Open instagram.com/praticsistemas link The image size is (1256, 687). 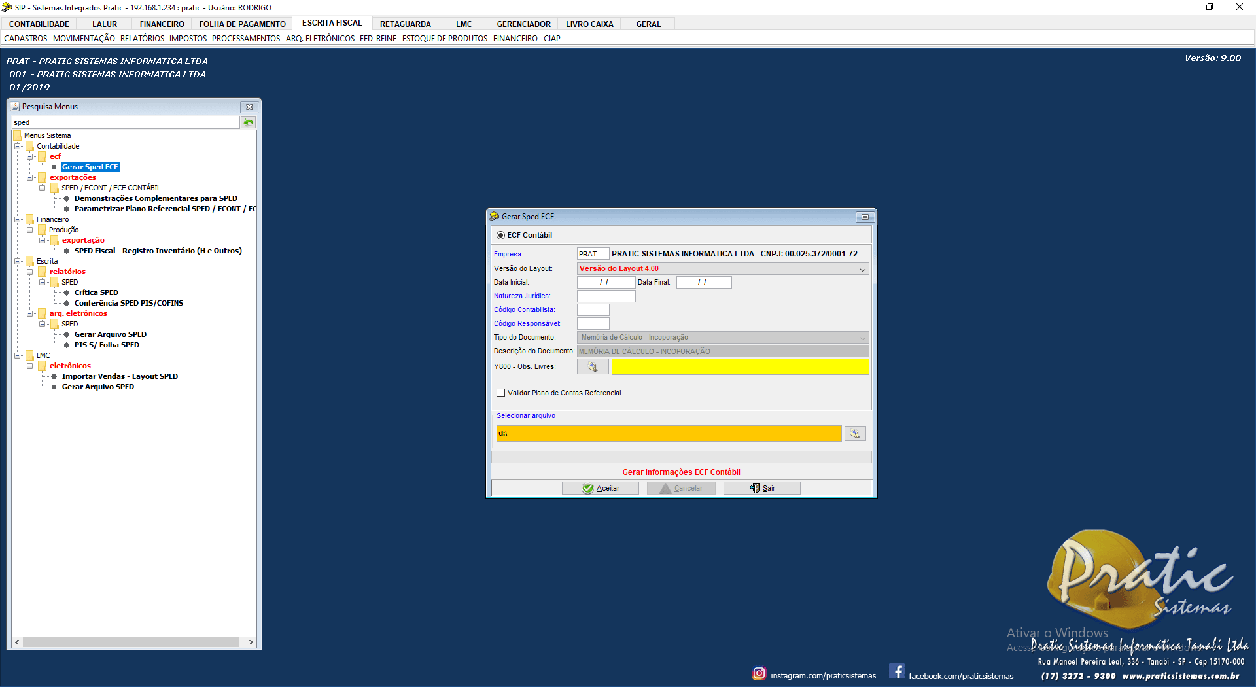coord(823,676)
